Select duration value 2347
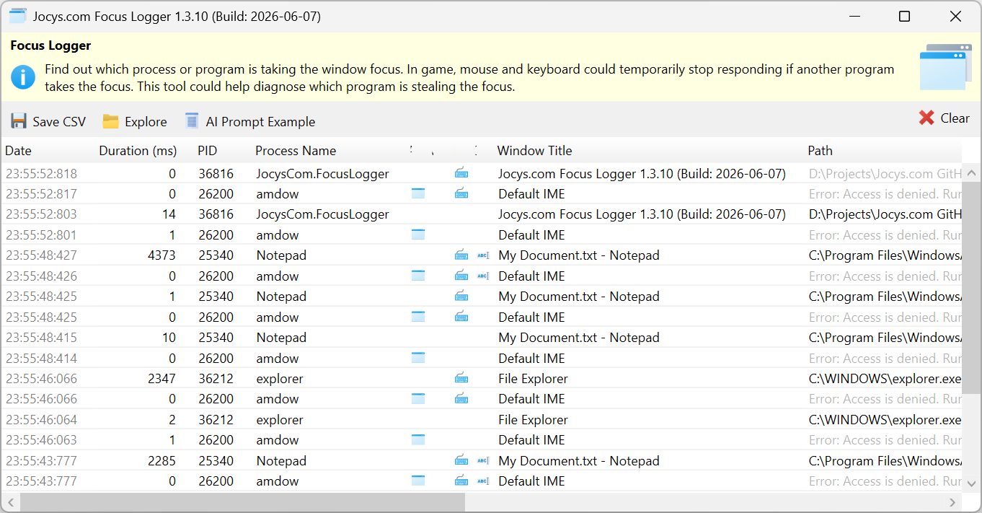Image resolution: width=982 pixels, height=513 pixels. [x=162, y=378]
